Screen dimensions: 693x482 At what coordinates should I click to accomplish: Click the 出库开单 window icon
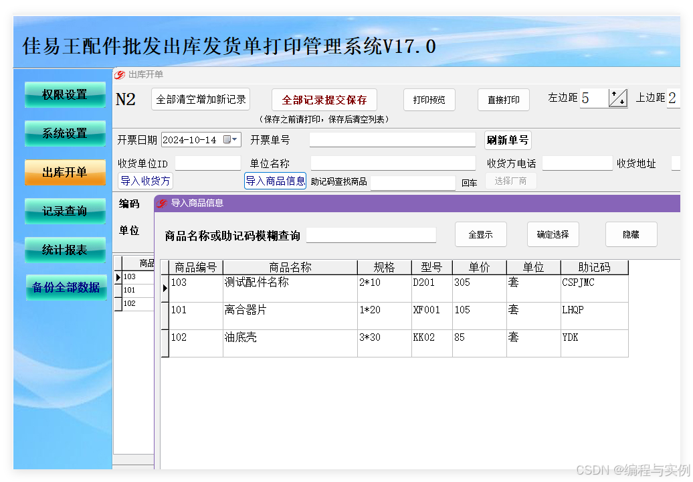(x=119, y=75)
